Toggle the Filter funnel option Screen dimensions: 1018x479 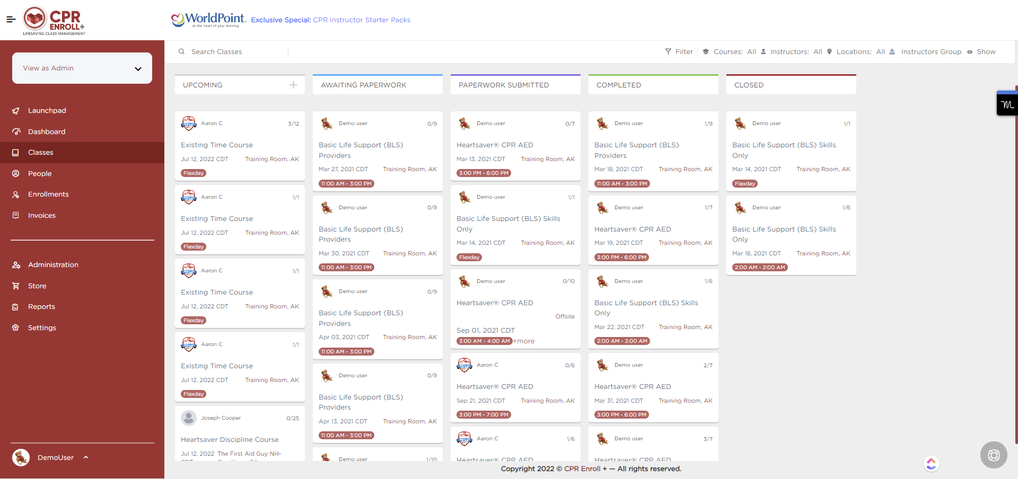point(679,51)
